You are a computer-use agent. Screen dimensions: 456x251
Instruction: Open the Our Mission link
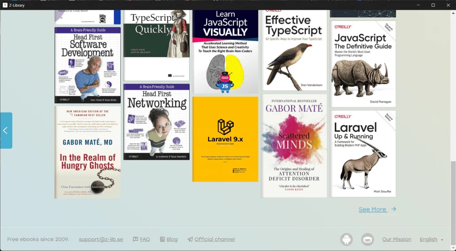pos(396,239)
